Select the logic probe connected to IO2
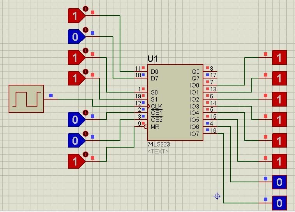 coord(279,99)
